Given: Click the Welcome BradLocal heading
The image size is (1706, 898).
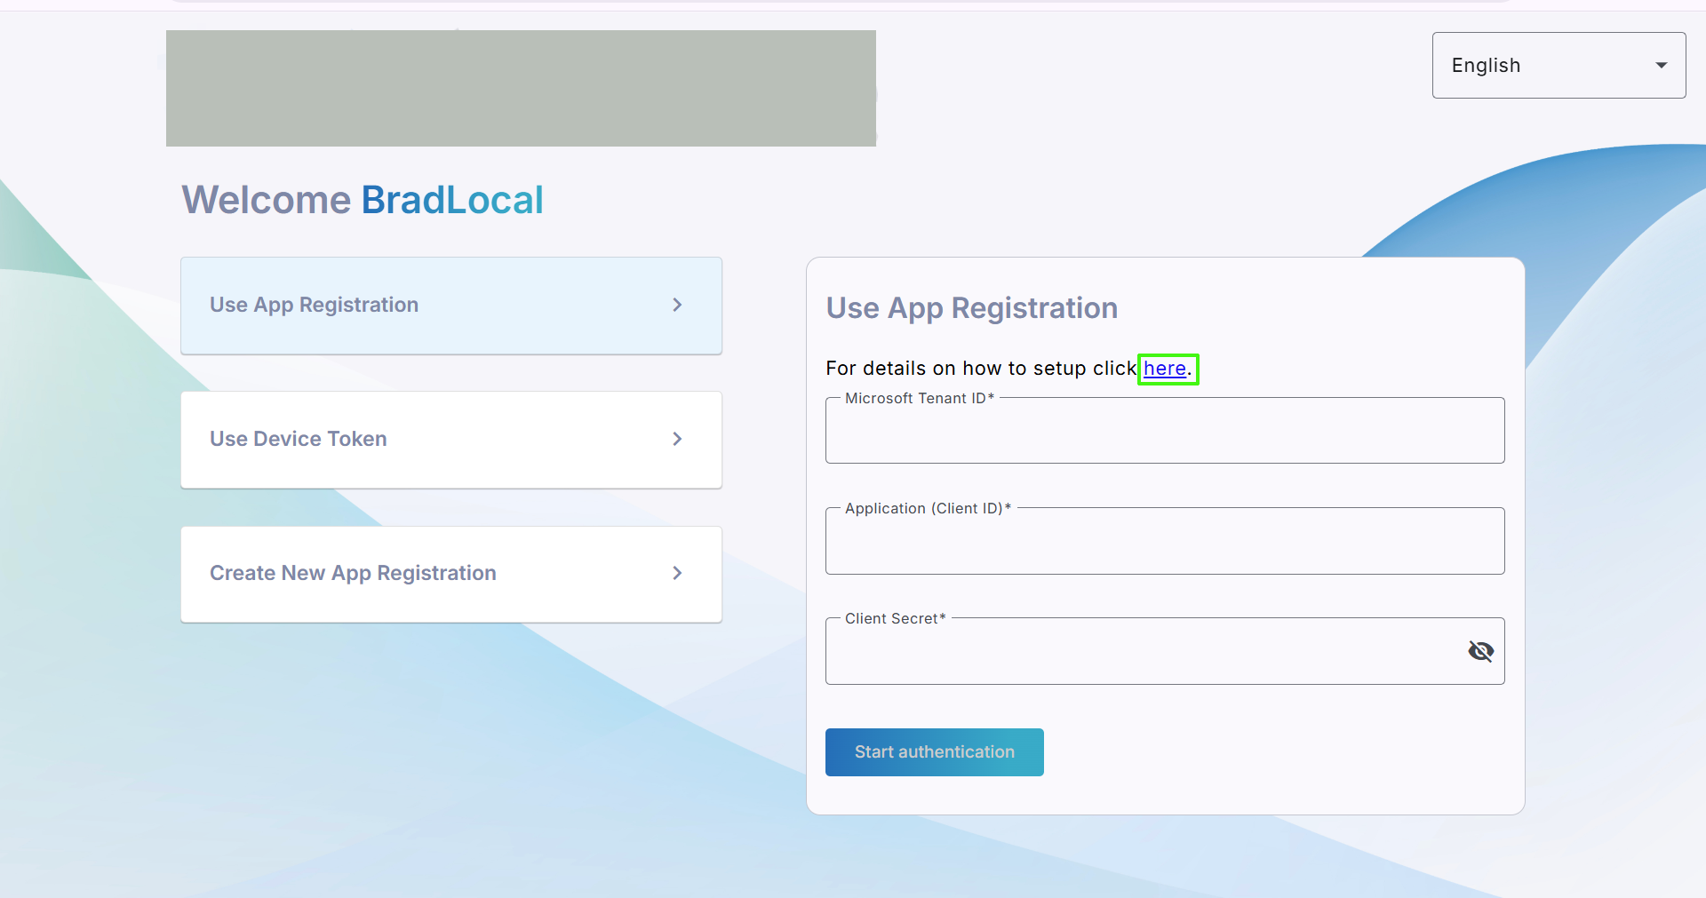Looking at the screenshot, I should tap(363, 200).
